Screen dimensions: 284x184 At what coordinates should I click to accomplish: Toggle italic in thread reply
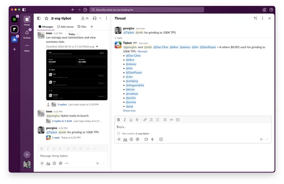pyautogui.click(x=124, y=120)
